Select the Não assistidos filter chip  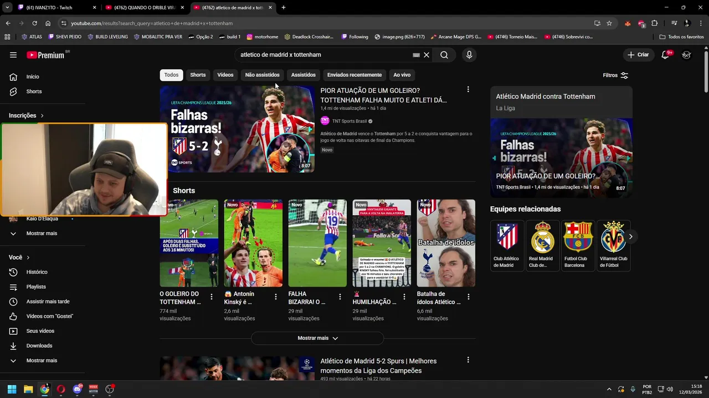tap(263, 75)
